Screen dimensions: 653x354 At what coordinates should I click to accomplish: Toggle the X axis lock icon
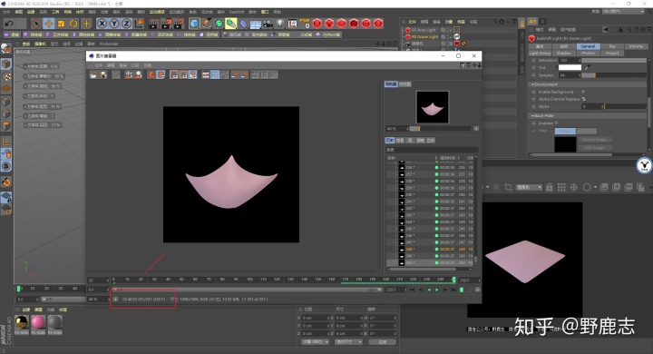[x=102, y=24]
